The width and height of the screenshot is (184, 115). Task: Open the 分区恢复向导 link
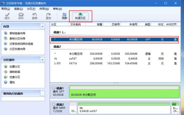coord(17,49)
